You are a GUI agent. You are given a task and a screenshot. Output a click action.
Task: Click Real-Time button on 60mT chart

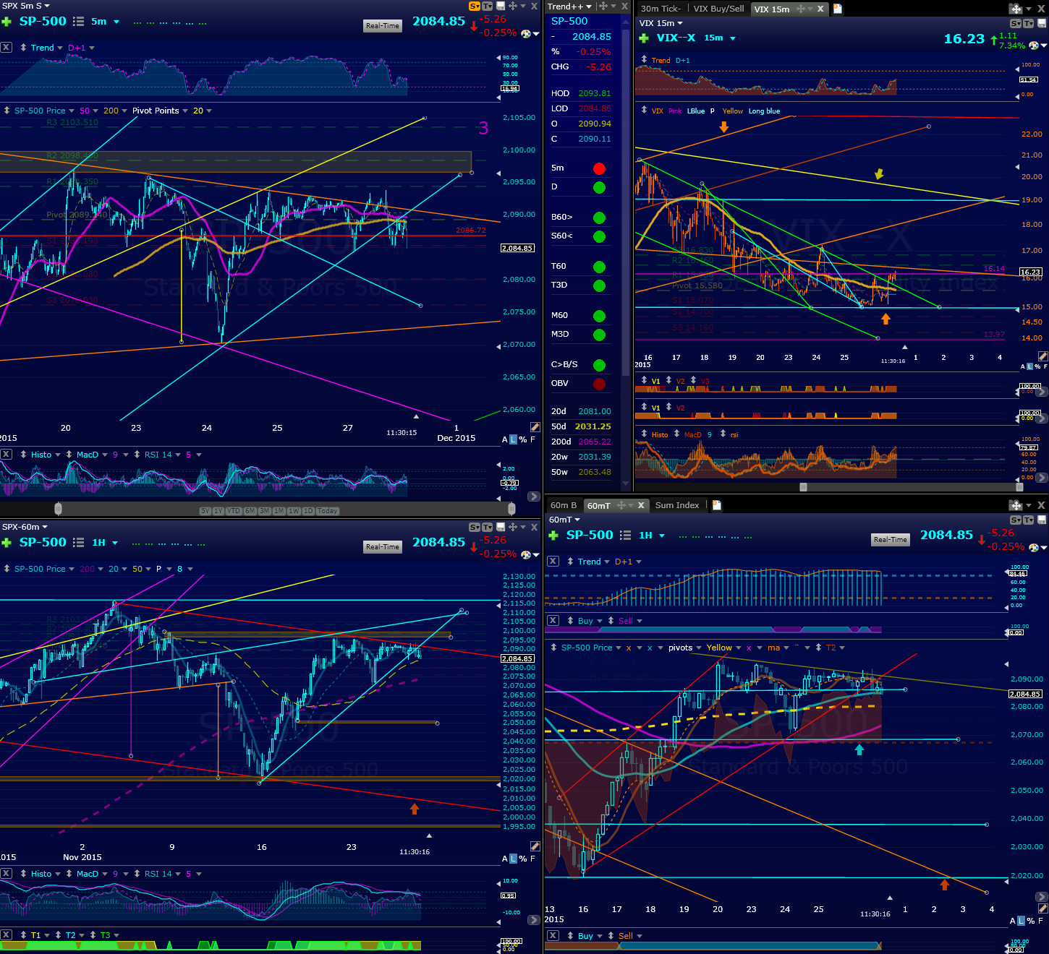pos(890,540)
